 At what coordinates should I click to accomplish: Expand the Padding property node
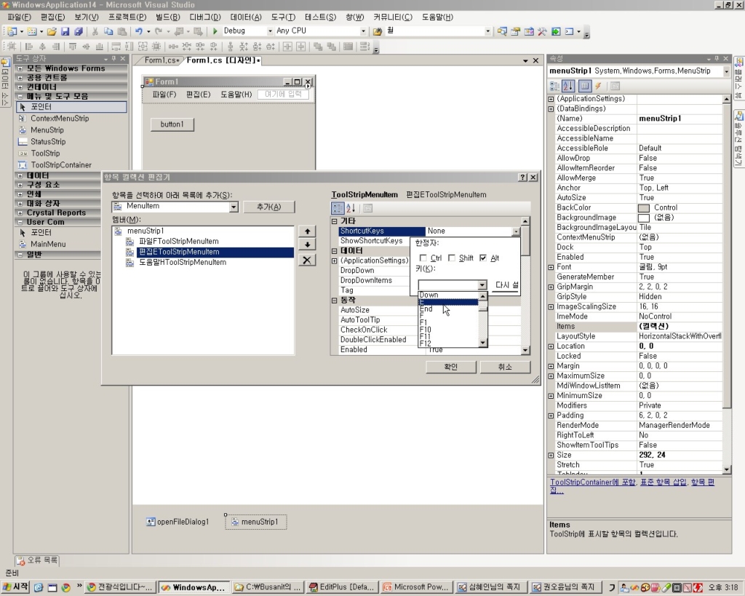(x=551, y=416)
